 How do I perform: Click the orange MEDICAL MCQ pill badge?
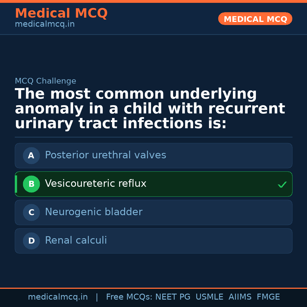click(x=255, y=19)
